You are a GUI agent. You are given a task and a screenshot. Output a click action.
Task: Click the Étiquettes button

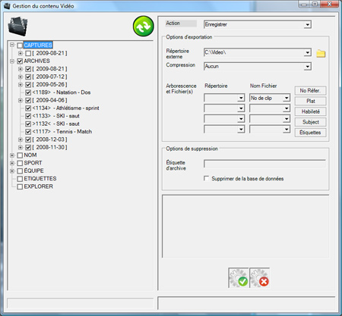point(310,133)
